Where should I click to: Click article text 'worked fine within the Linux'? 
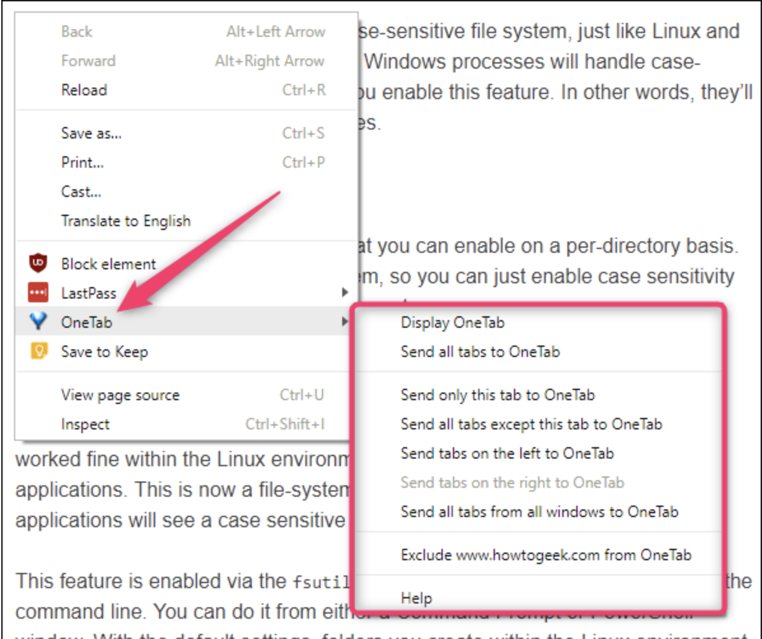[x=141, y=459]
